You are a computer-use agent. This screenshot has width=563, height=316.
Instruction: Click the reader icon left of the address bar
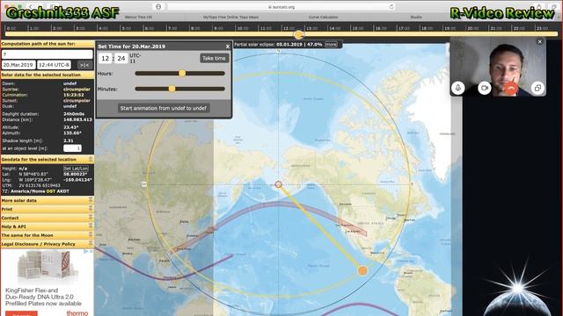158,7
